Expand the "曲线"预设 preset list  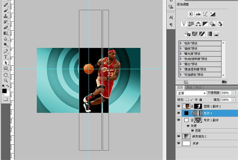coord(181,48)
